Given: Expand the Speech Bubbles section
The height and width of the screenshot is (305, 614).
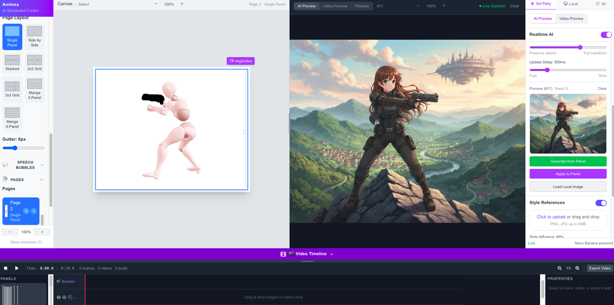Looking at the screenshot, I should point(42,165).
